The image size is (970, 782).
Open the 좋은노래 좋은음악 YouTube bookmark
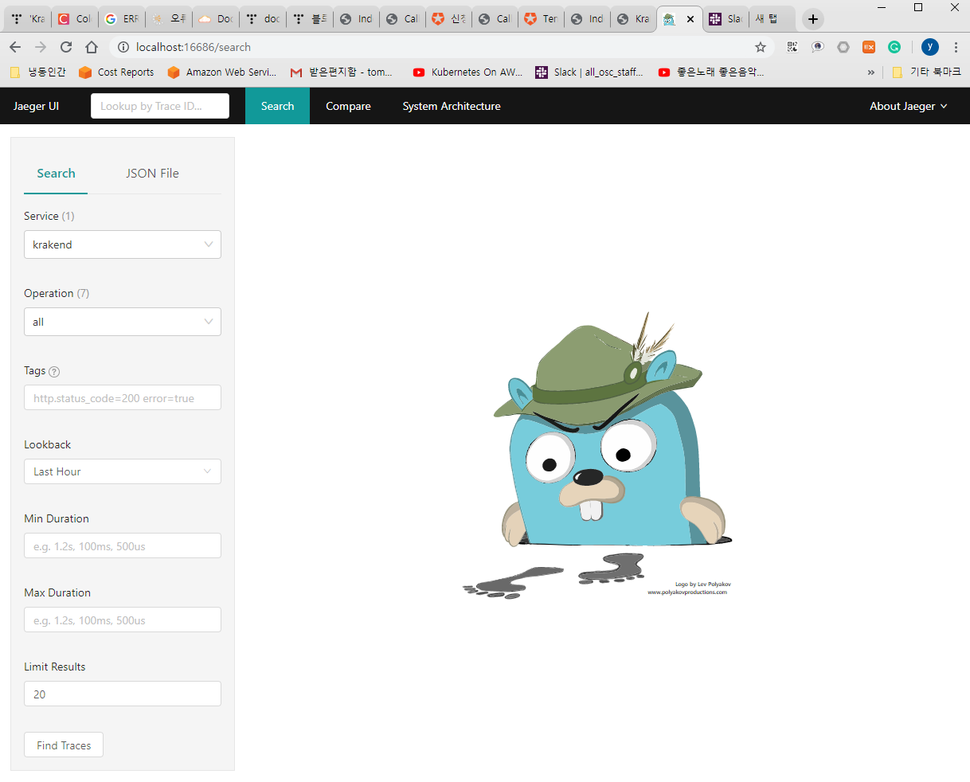click(x=711, y=72)
